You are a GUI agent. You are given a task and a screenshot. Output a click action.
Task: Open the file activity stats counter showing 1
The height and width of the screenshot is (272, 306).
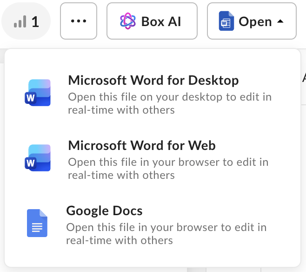click(x=26, y=21)
